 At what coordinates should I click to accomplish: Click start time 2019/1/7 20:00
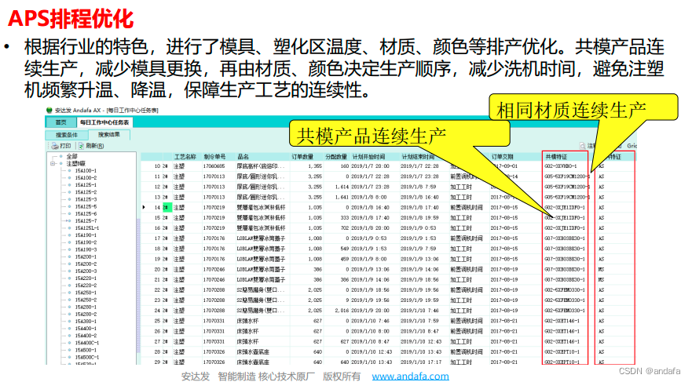[370, 166]
